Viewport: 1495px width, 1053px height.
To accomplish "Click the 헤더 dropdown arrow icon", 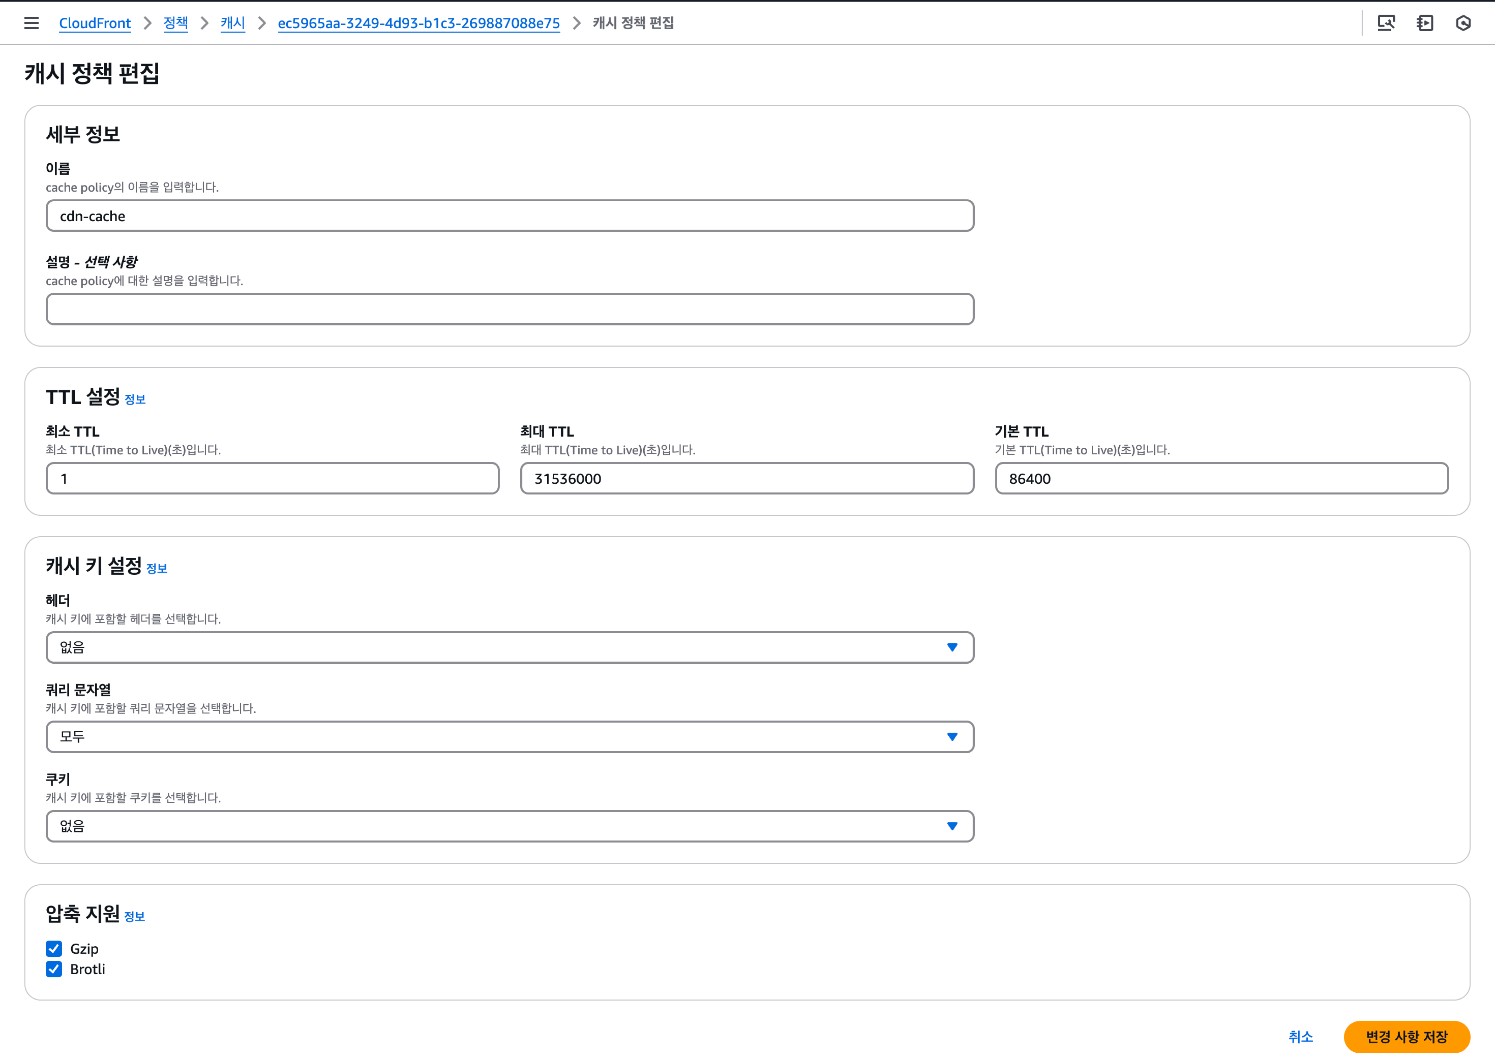I will (x=952, y=647).
